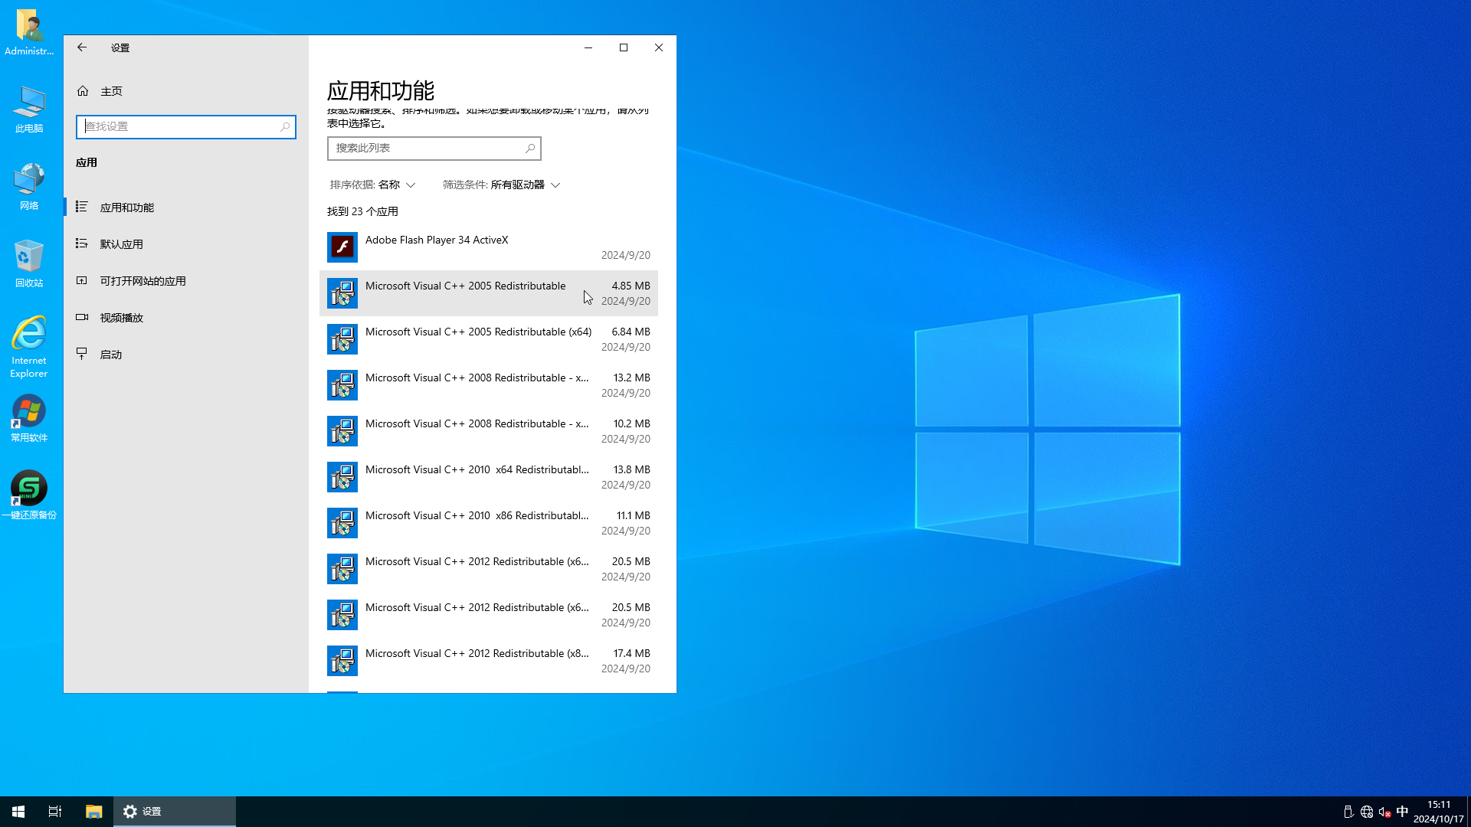Click the 应用 section label in sidebar
The width and height of the screenshot is (1471, 827).
coord(87,163)
